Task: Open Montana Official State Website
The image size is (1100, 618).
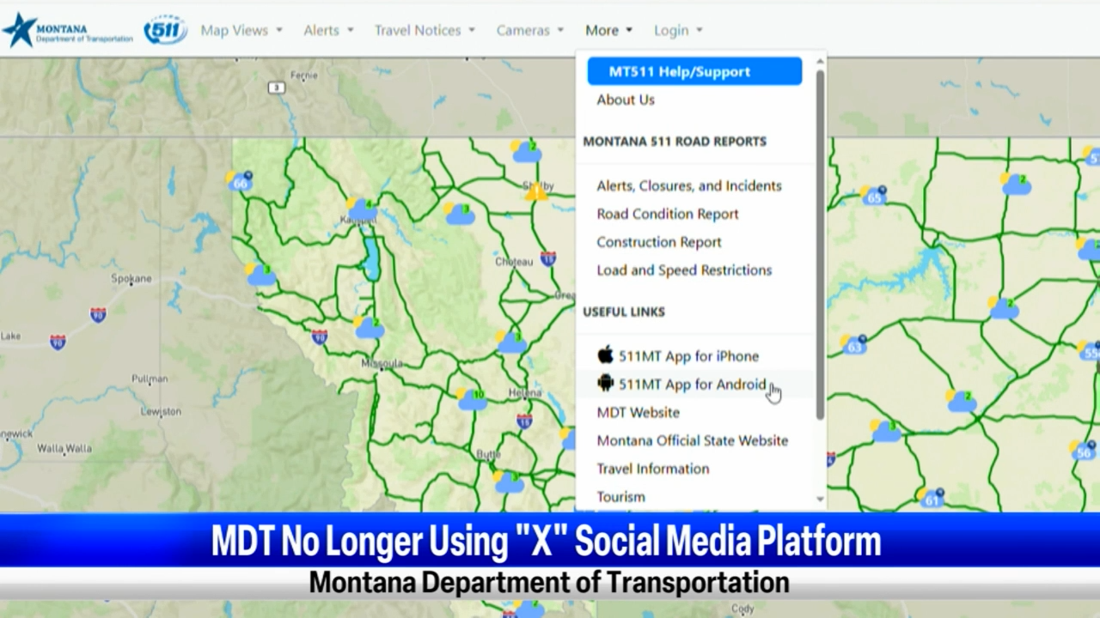Action: point(692,440)
